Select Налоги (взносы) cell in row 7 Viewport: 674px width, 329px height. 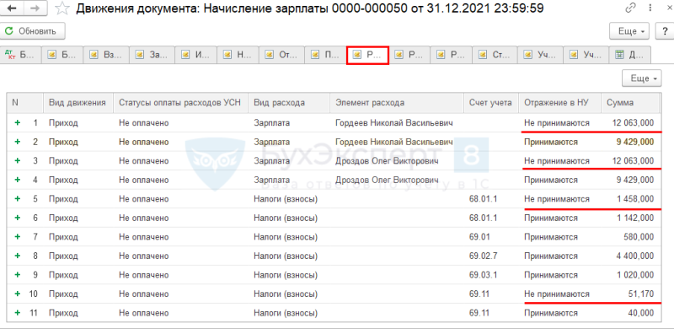[286, 237]
